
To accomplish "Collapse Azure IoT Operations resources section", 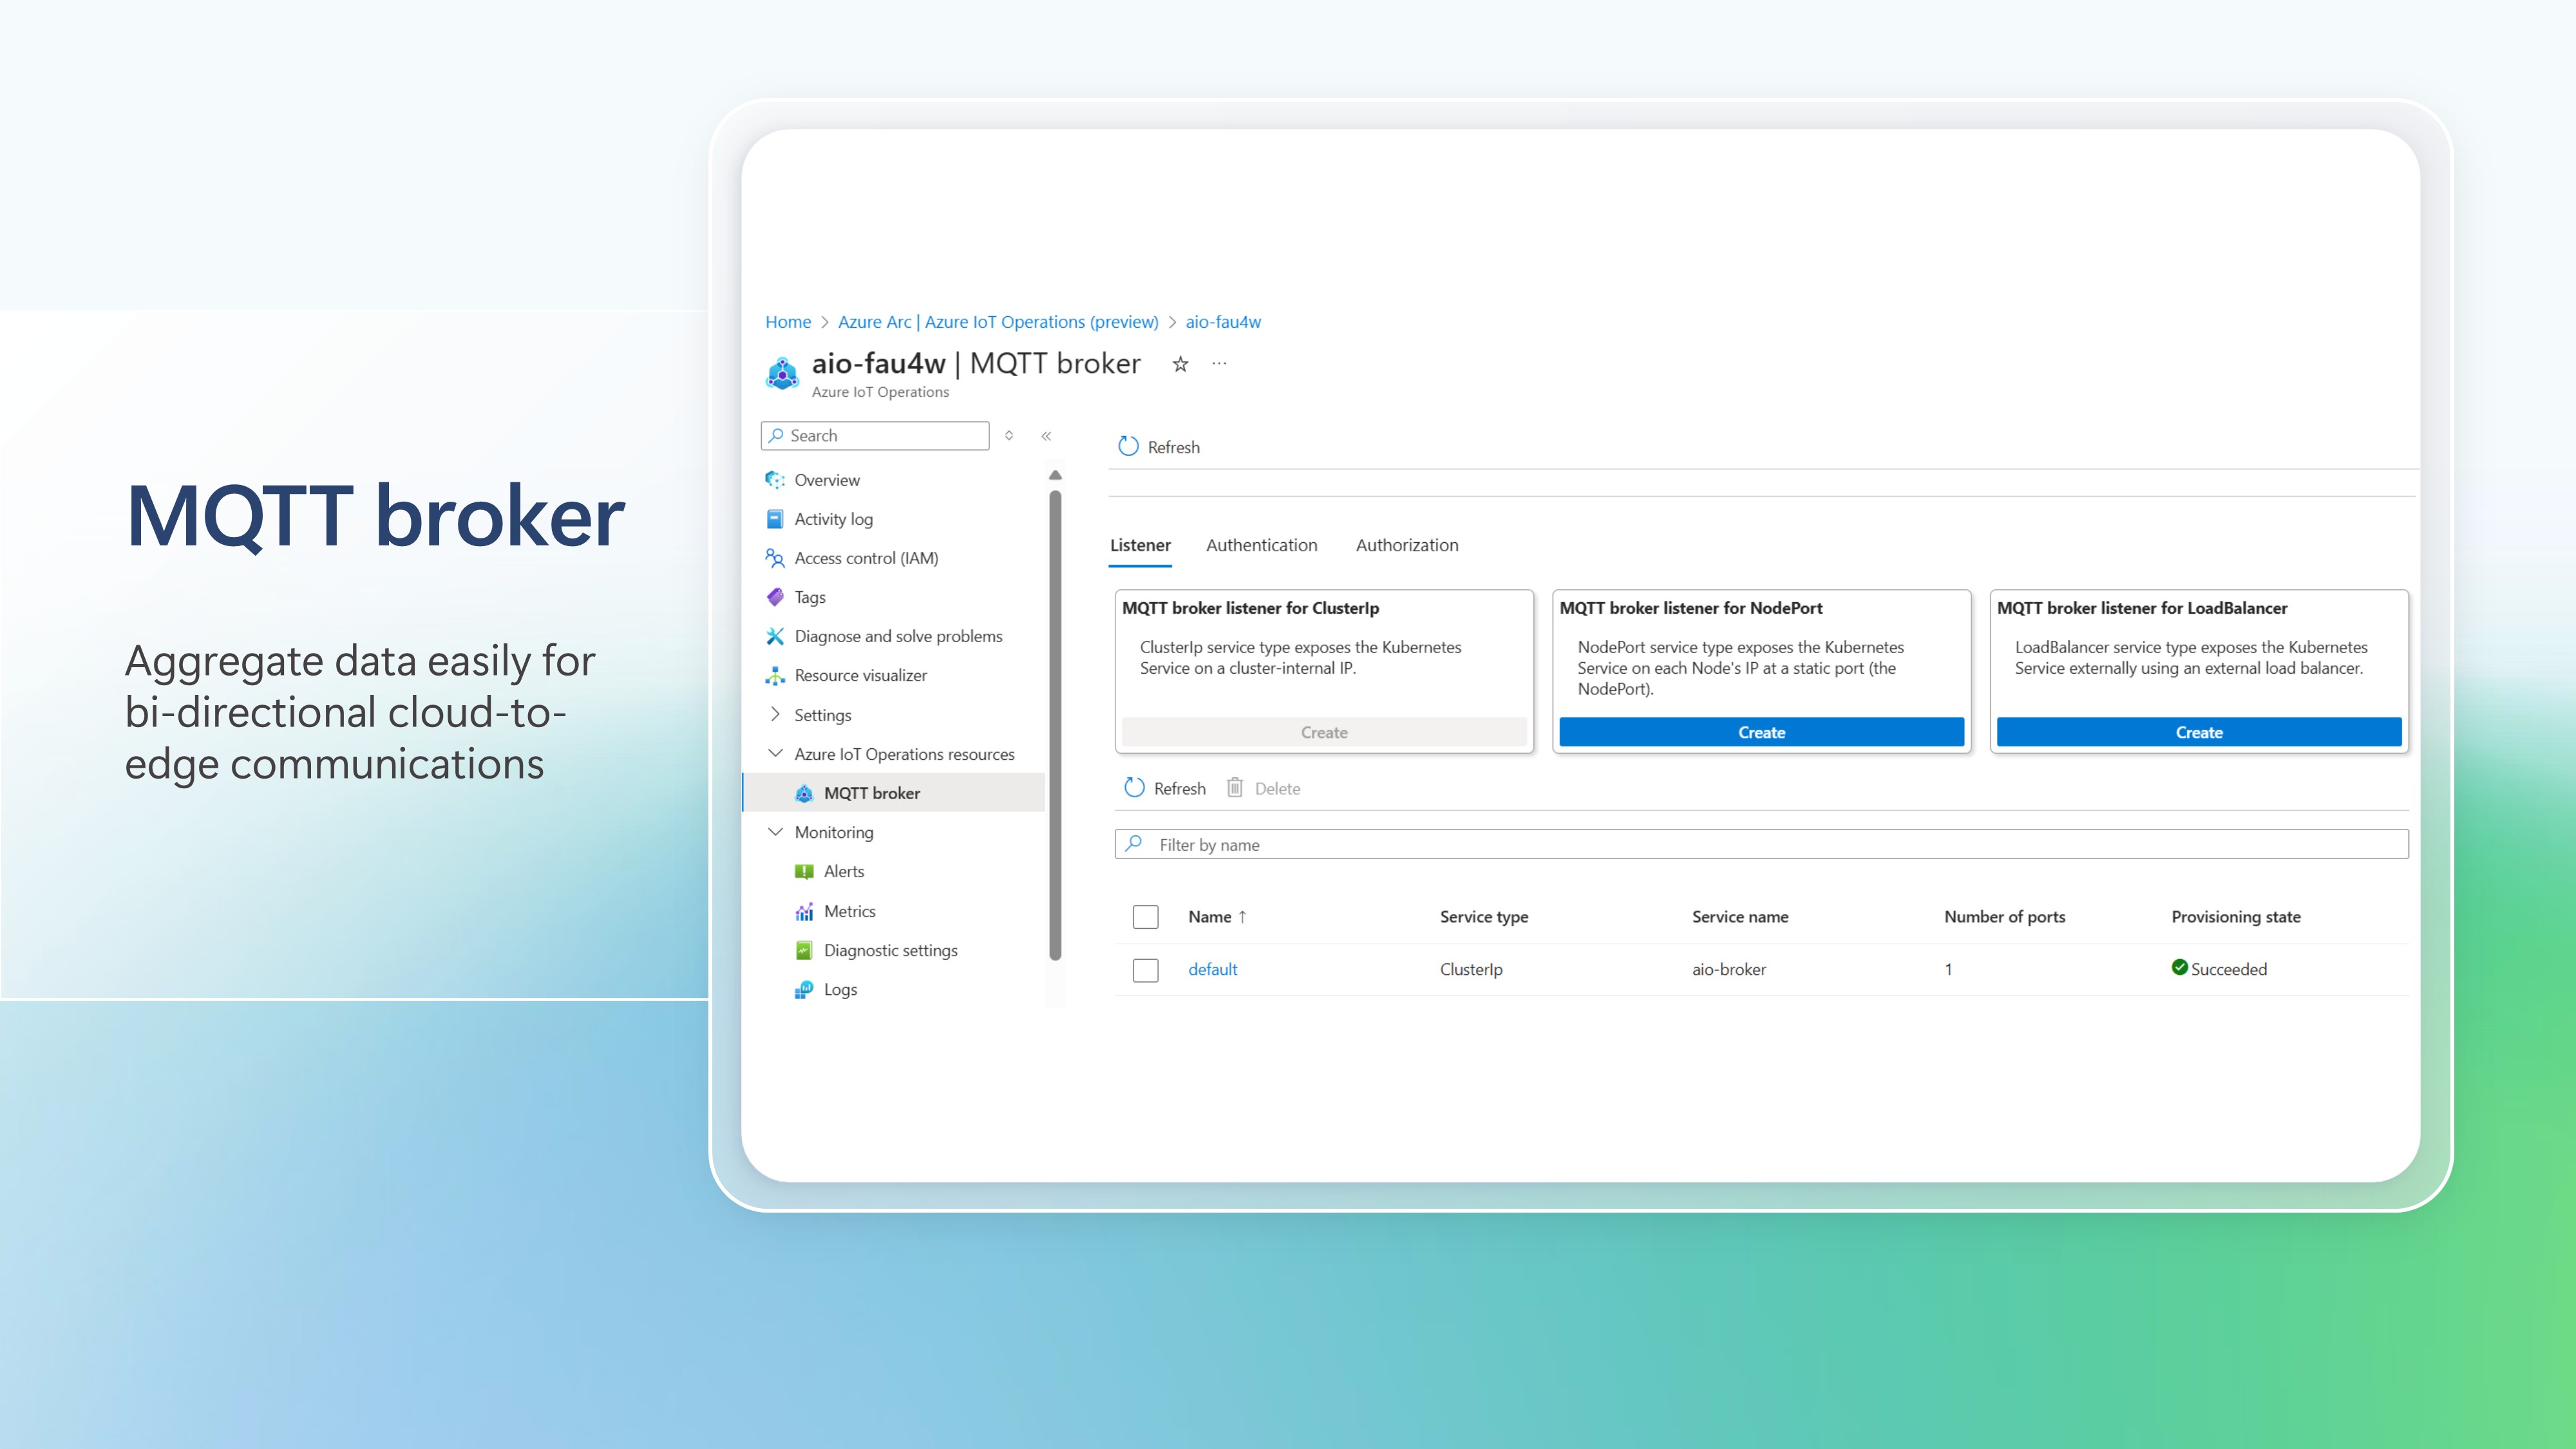I will tap(775, 753).
